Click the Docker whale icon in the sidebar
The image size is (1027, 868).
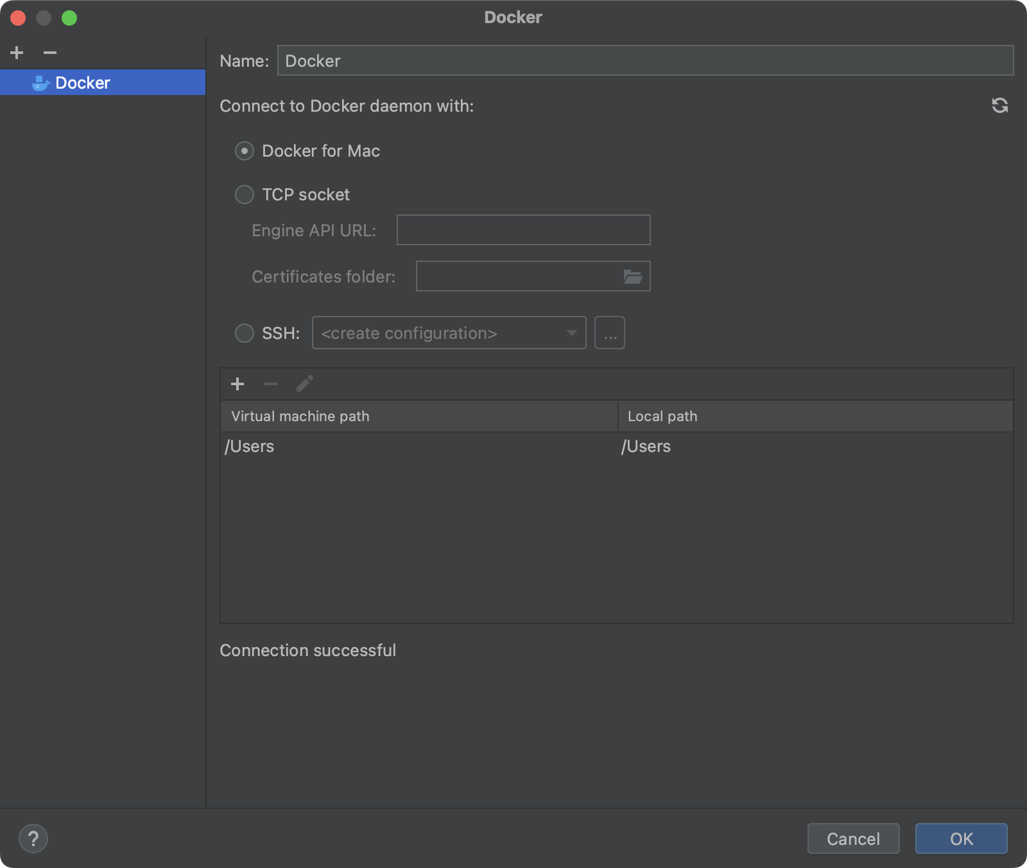point(40,83)
